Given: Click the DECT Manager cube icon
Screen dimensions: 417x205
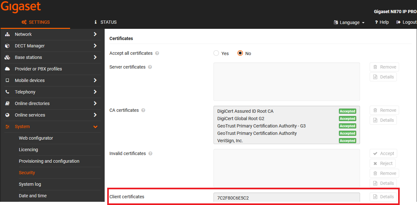Looking at the screenshot, I should click(7, 46).
